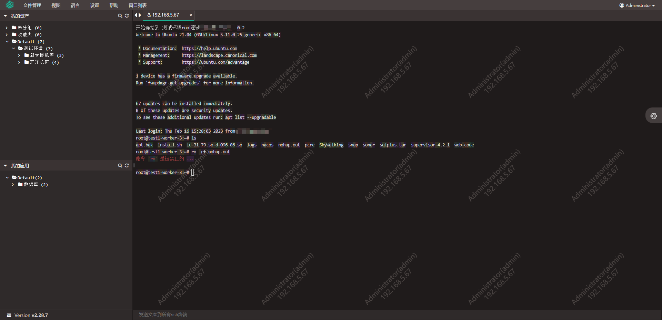This screenshot has height=320, width=662.
Task: Expand the 环洋机房 (4) folder
Action: (19, 62)
